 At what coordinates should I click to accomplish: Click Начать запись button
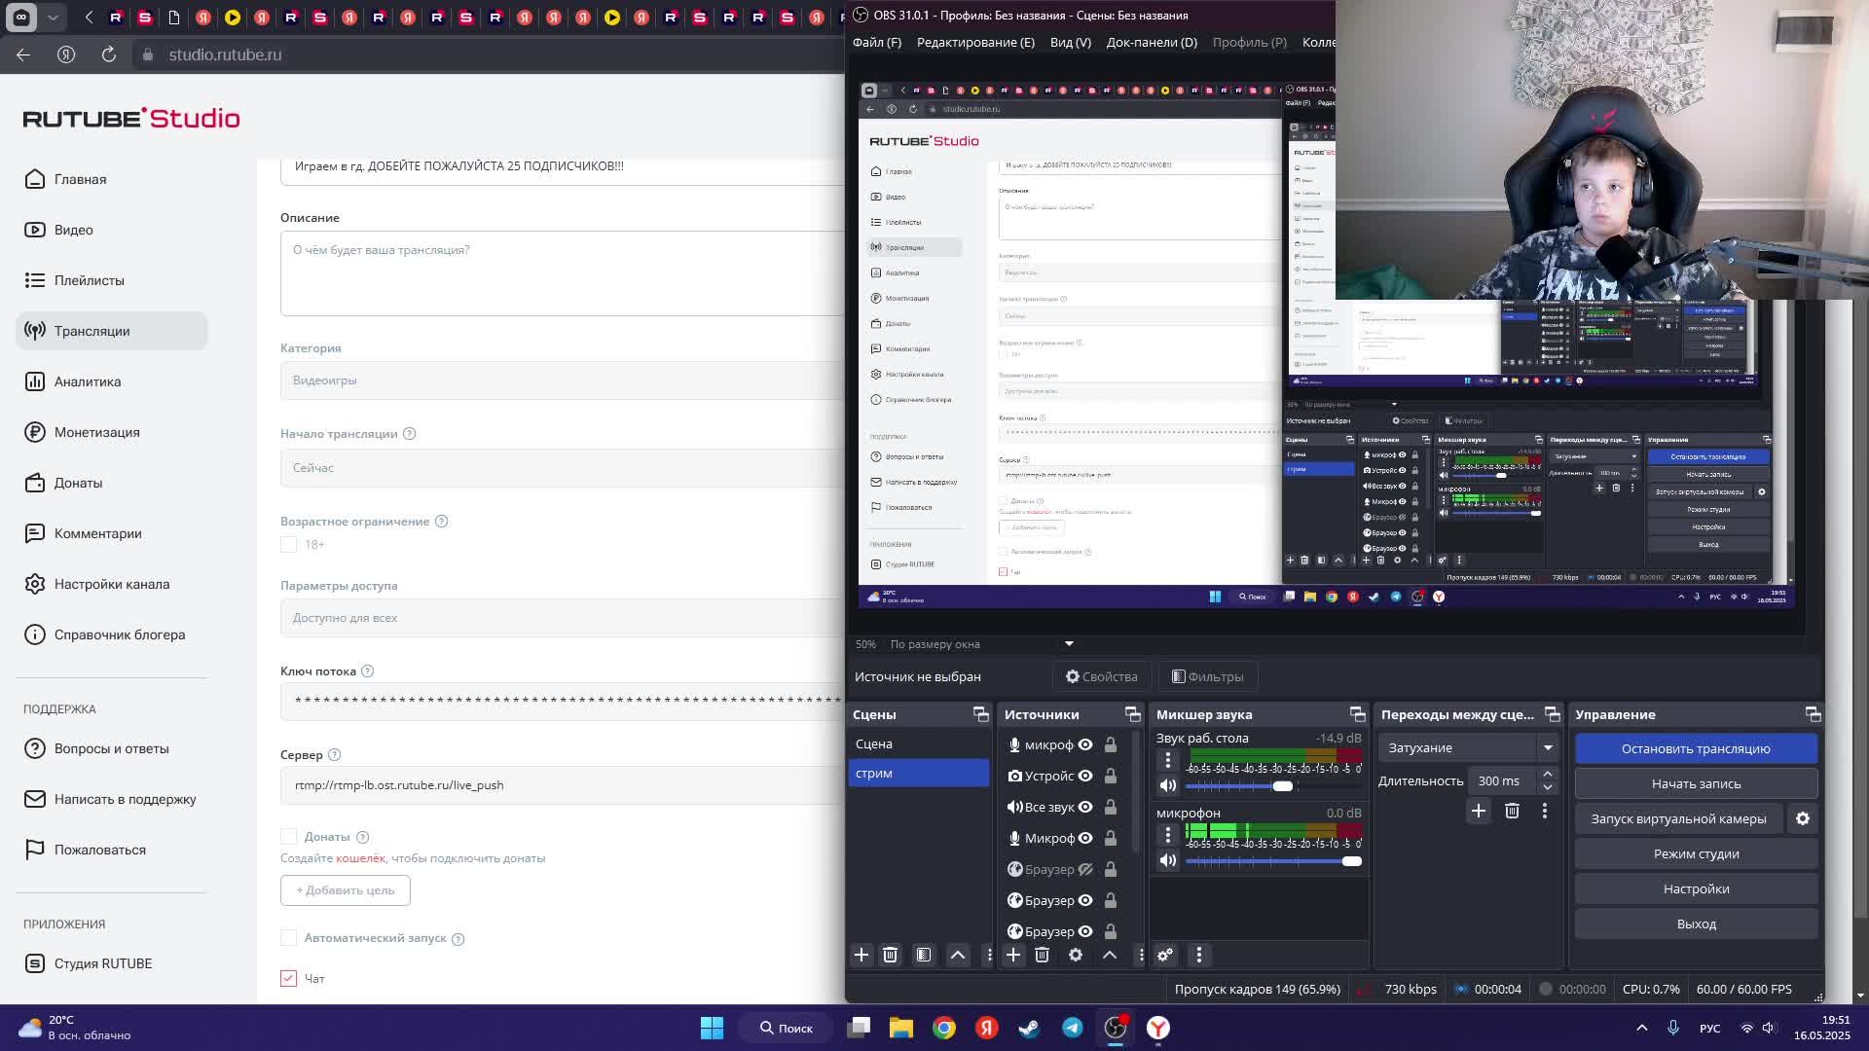pos(1696,783)
